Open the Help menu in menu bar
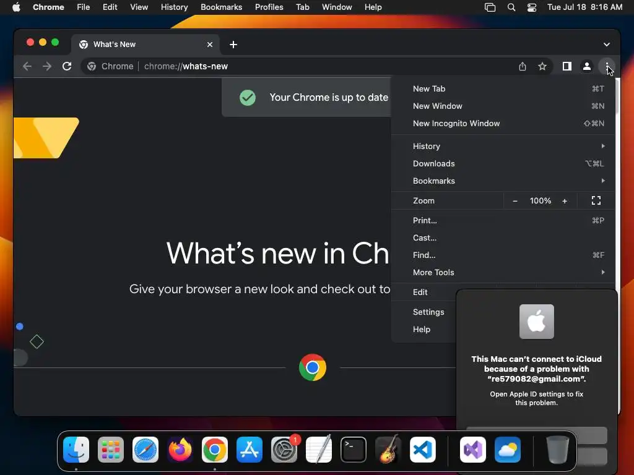This screenshot has width=634, height=475. click(373, 7)
